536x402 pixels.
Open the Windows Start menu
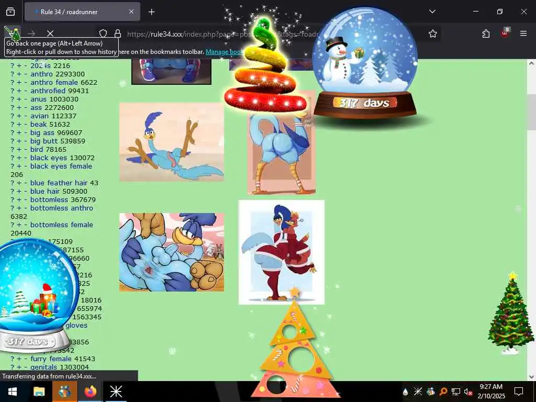(x=13, y=392)
